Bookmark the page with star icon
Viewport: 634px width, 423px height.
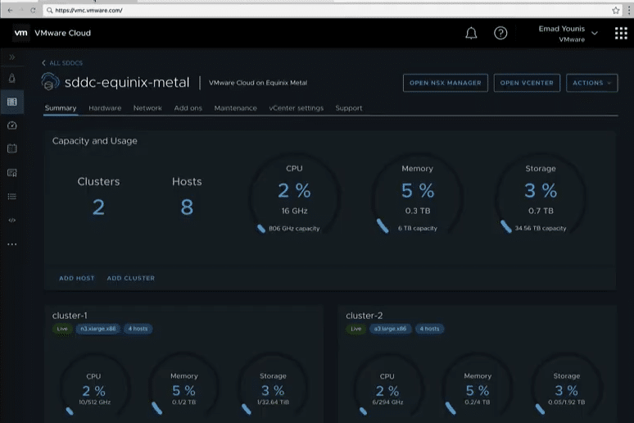pos(615,11)
